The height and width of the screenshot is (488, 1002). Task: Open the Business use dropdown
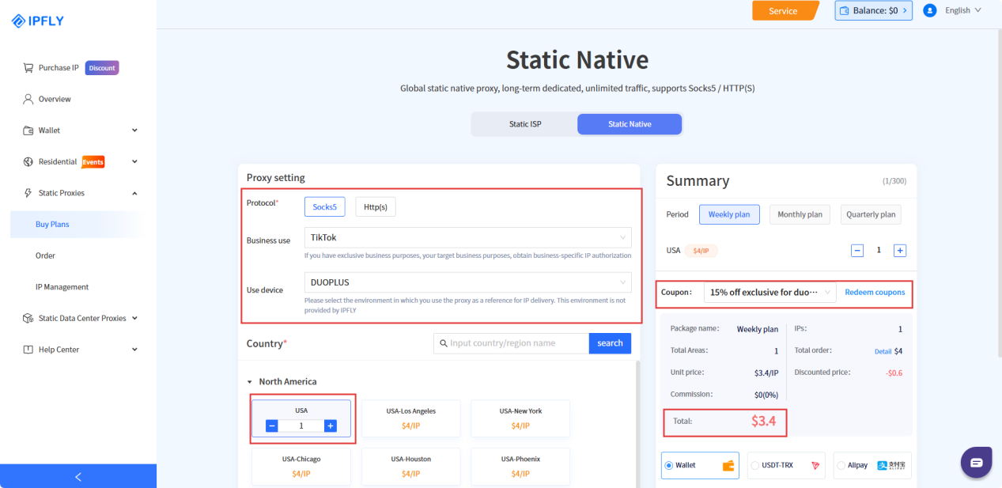(467, 237)
